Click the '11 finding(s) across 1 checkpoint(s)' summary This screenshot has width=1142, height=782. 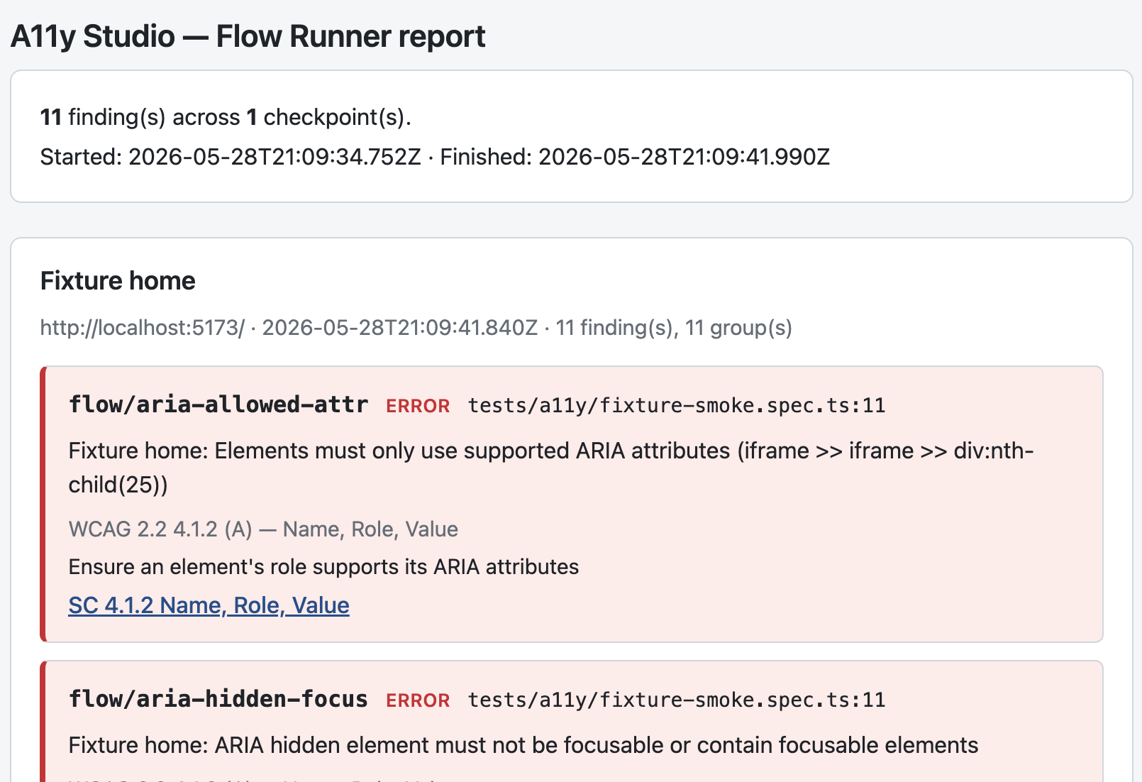[x=226, y=116]
